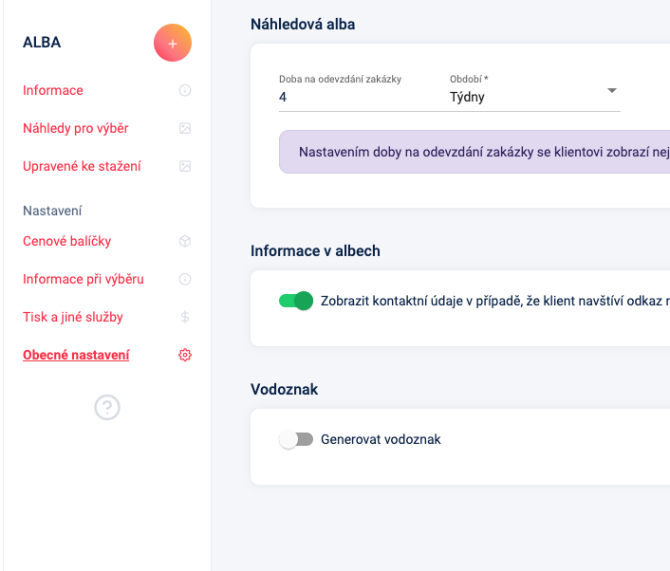Click the info icon beside Informace při výběru
The height and width of the screenshot is (571, 670).
pyautogui.click(x=185, y=279)
